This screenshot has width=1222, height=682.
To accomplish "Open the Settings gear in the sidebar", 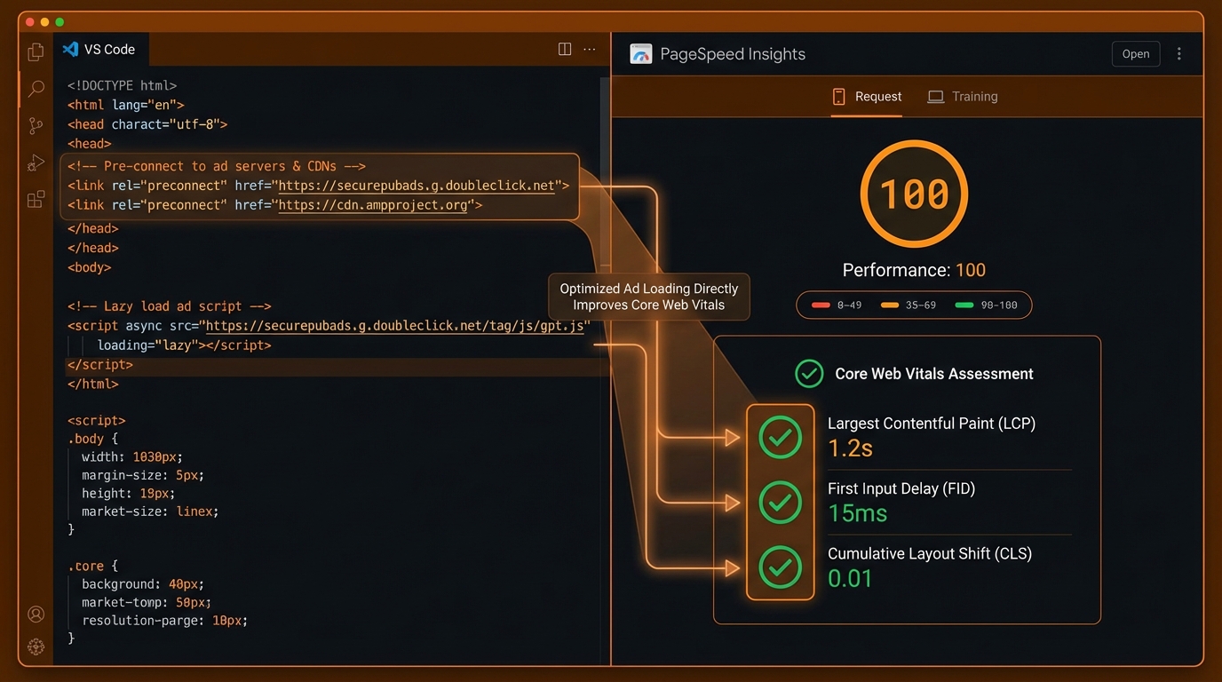I will click(36, 646).
